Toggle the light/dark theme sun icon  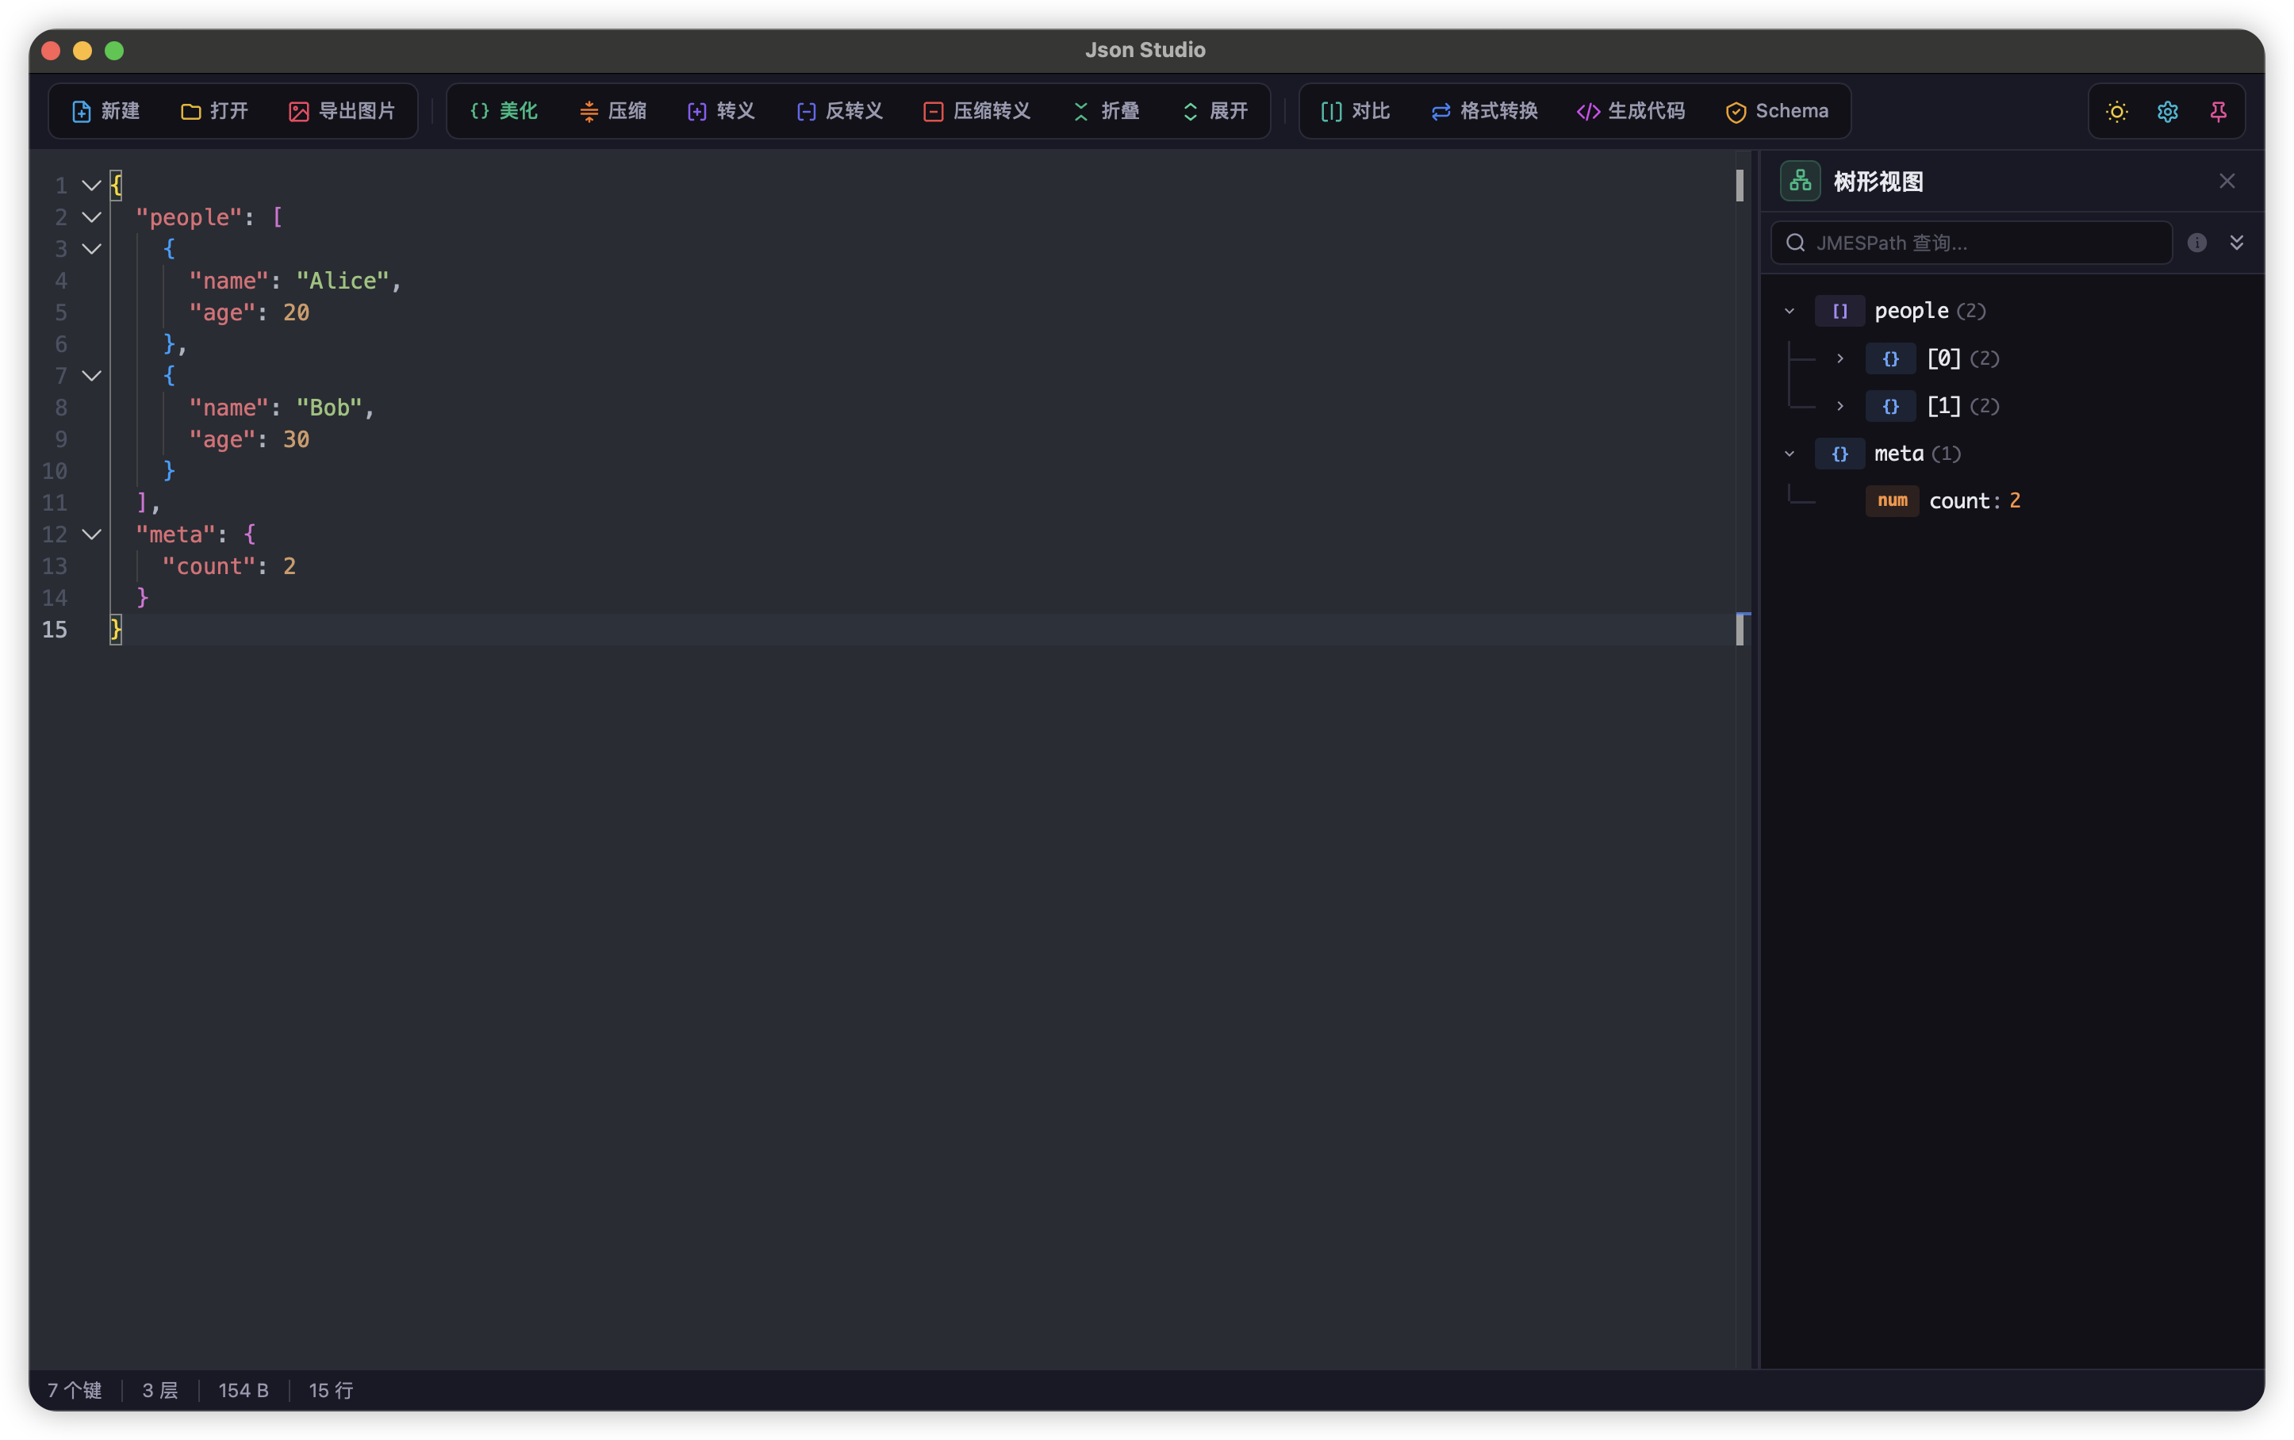tap(2116, 110)
